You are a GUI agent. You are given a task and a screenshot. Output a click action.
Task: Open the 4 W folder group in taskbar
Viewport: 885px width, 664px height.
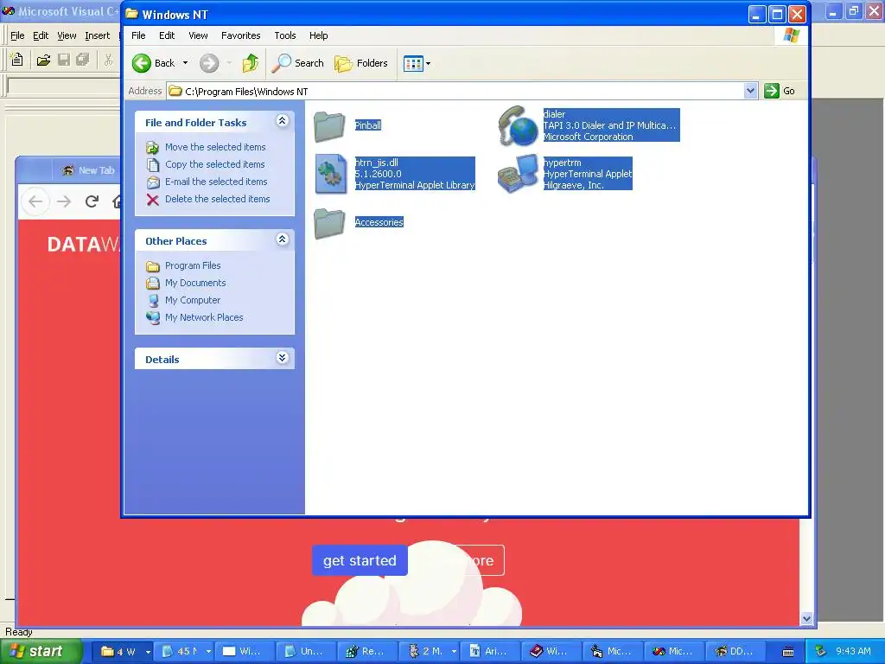[x=124, y=652]
